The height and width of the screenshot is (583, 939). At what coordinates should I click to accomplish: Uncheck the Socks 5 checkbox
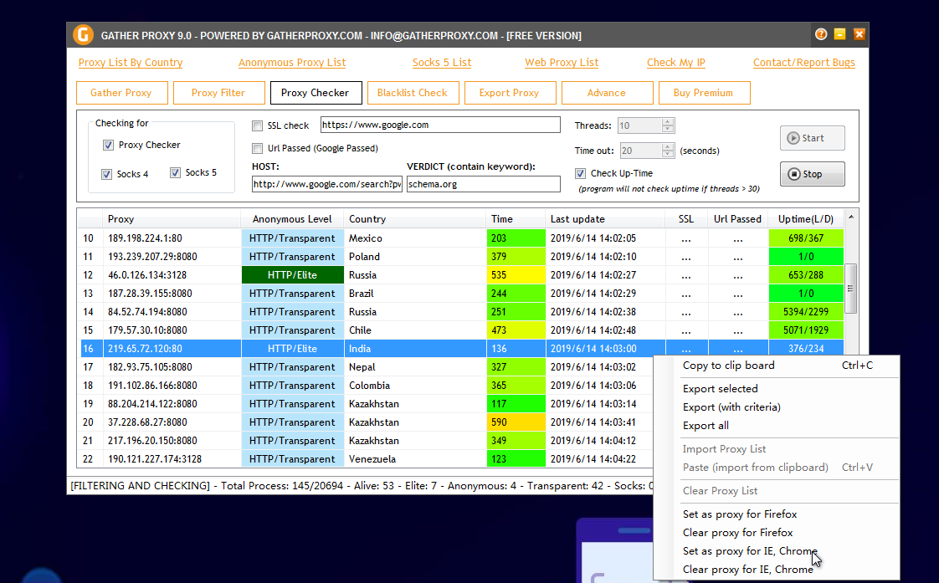(x=176, y=173)
